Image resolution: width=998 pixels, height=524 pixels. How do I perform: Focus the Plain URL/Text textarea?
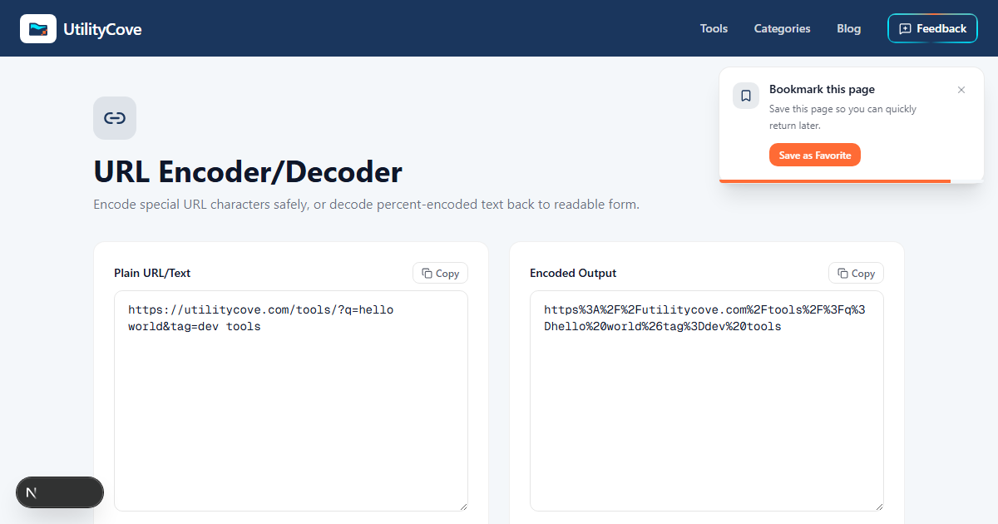(291, 401)
